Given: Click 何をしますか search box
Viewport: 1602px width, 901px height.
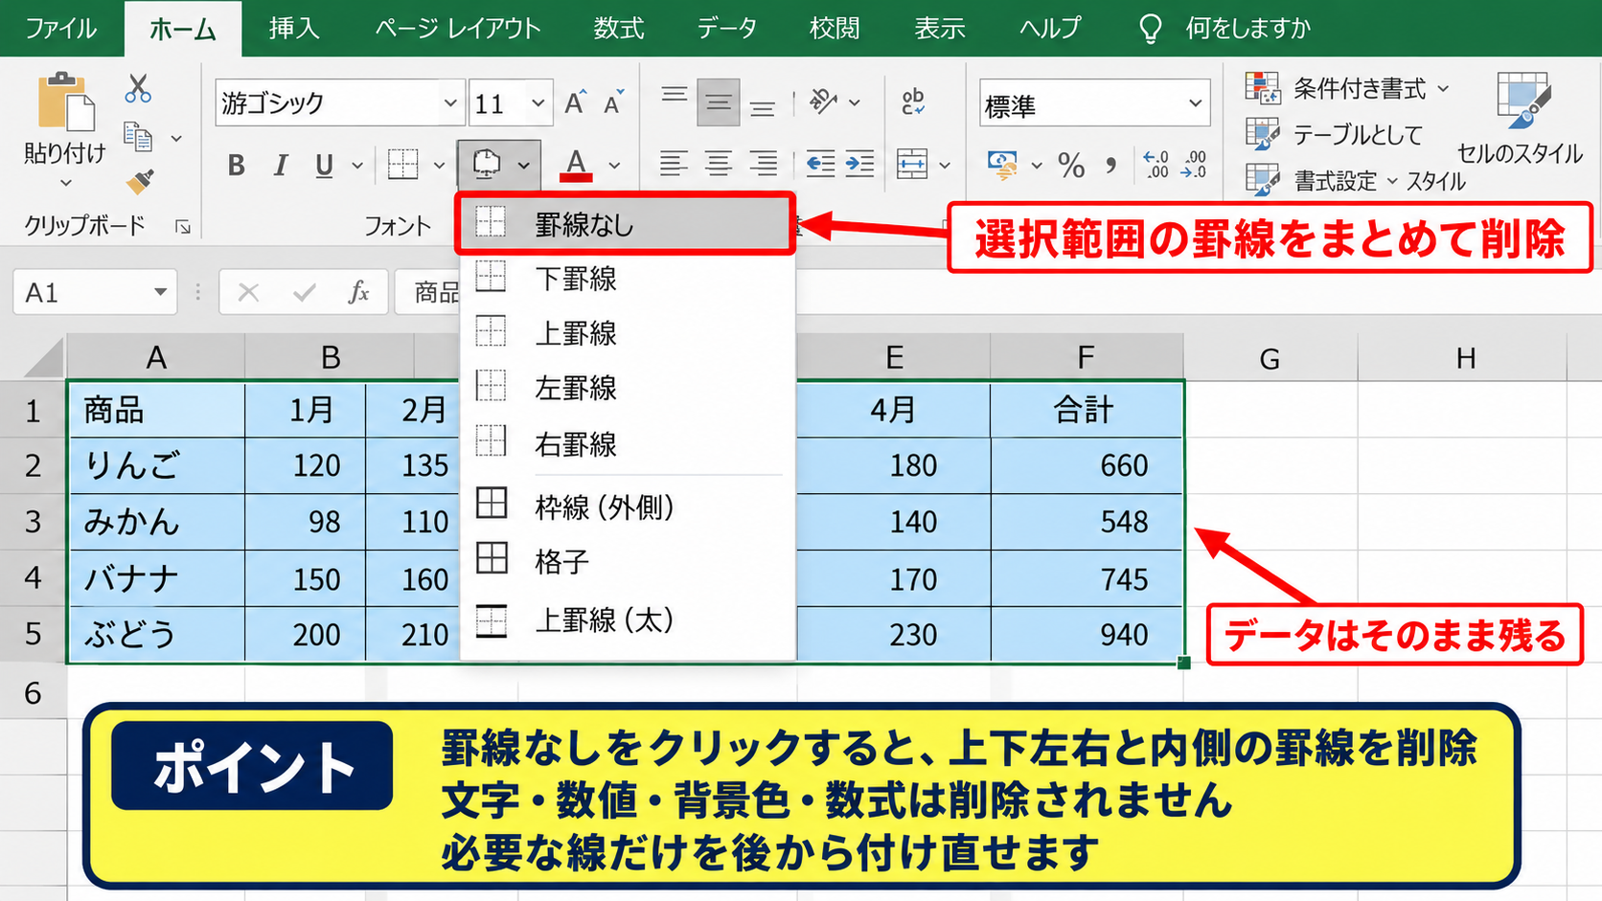Looking at the screenshot, I should tap(1247, 29).
